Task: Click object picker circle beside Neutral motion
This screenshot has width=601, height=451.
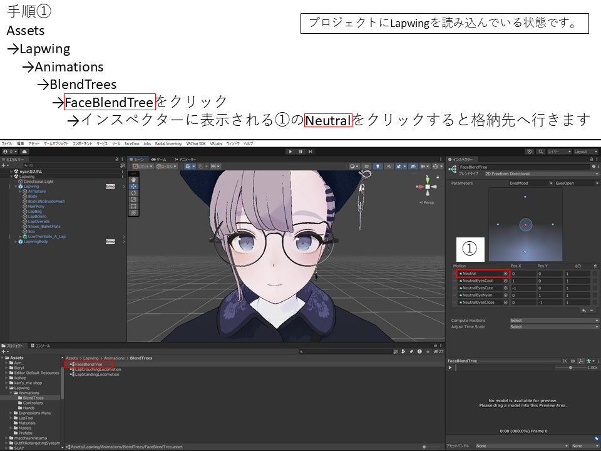Action: tap(506, 274)
